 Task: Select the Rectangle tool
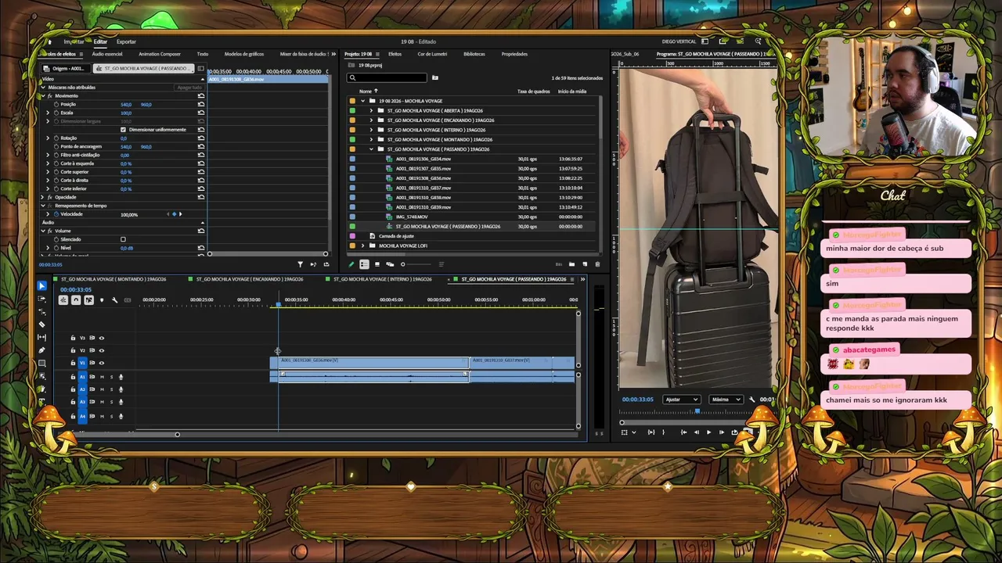42,363
